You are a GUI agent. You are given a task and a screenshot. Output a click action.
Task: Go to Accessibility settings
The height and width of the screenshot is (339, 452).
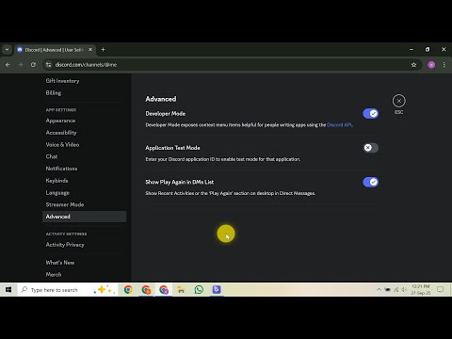click(61, 133)
